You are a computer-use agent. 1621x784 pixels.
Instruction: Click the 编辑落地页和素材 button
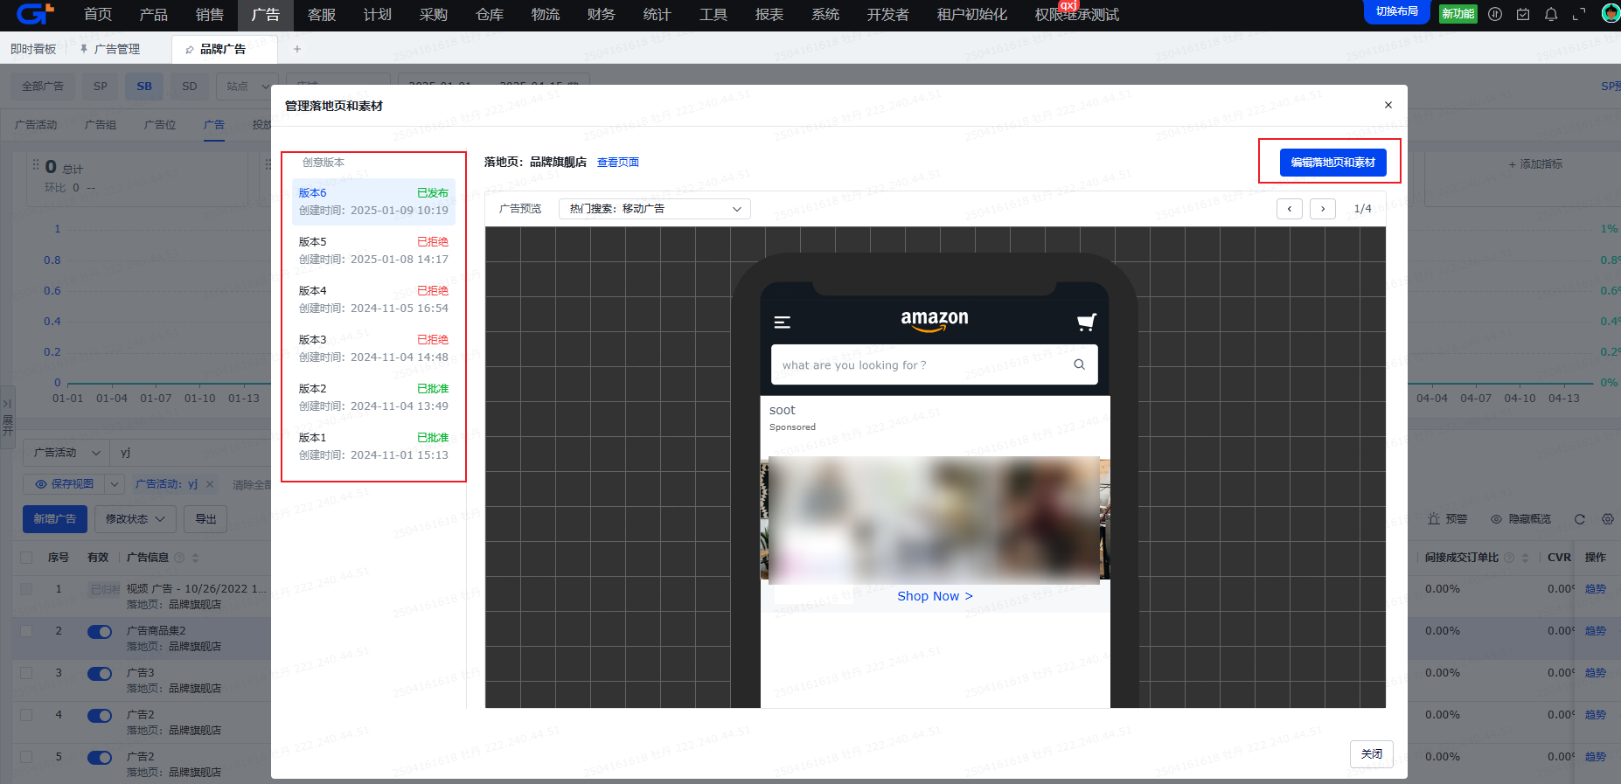[1333, 163]
